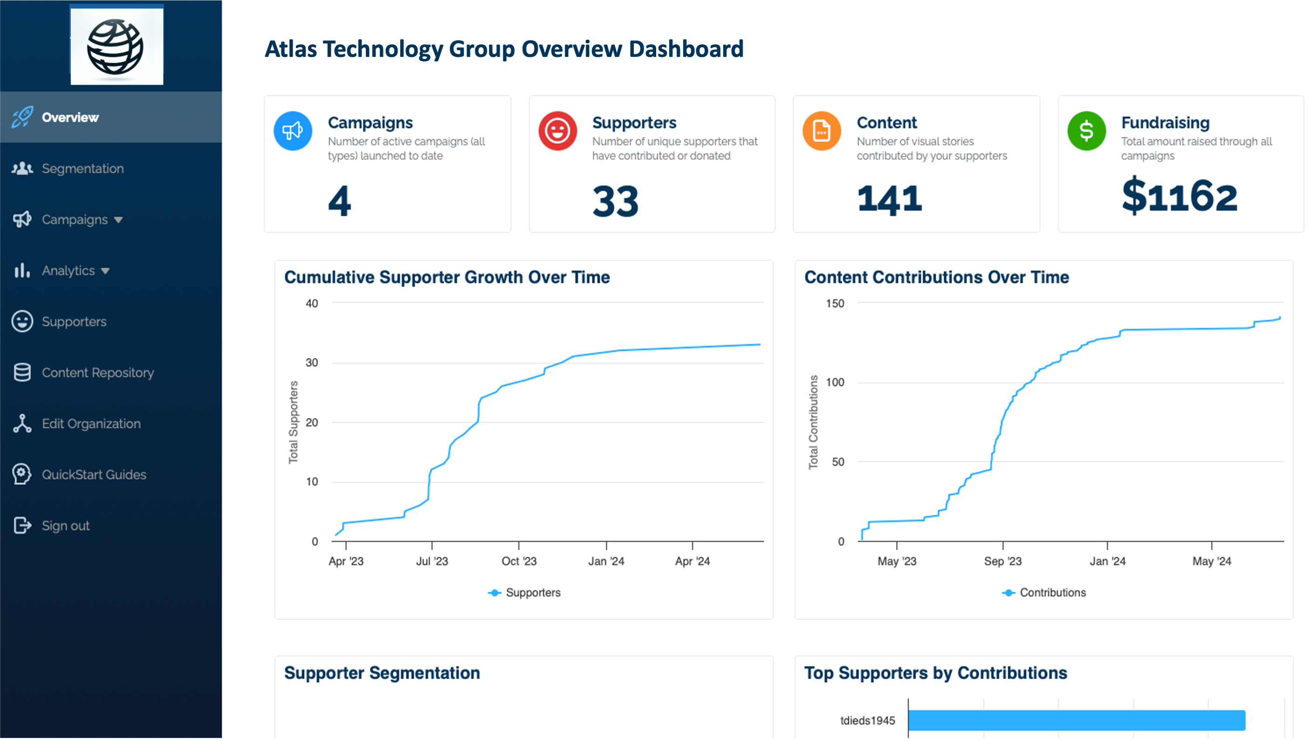Image resolution: width=1309 pixels, height=741 pixels.
Task: Click the Sign out door icon
Action: 22,526
